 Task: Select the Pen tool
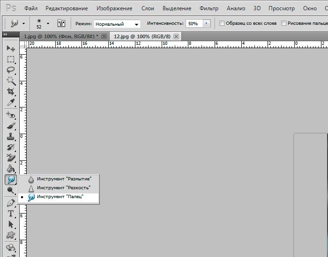click(10, 203)
